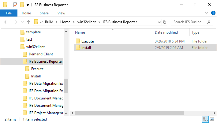Screen dimensions: 217x123
Task: Click the file list scroll right arrow
Action: pyautogui.click(x=214, y=113)
